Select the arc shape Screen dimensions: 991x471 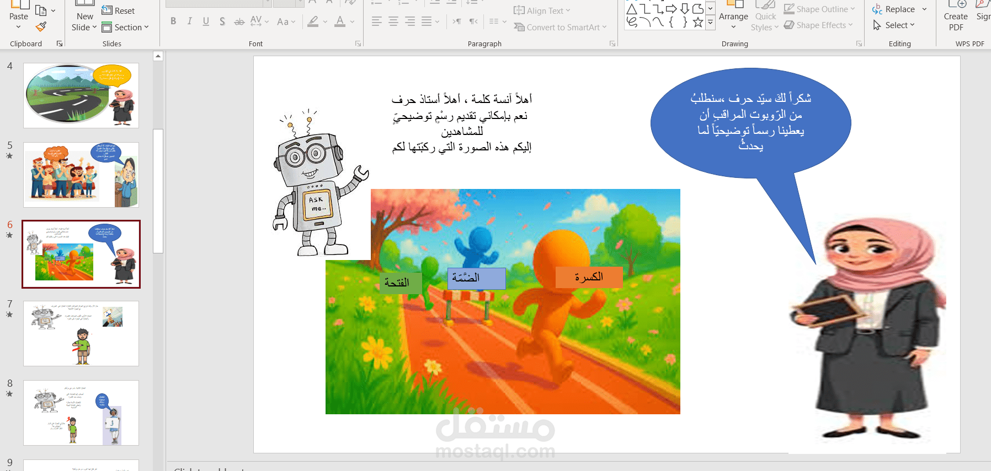[645, 22]
